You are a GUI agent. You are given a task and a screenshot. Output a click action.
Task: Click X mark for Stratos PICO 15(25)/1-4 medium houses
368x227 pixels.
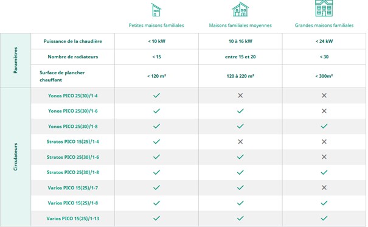click(240, 142)
